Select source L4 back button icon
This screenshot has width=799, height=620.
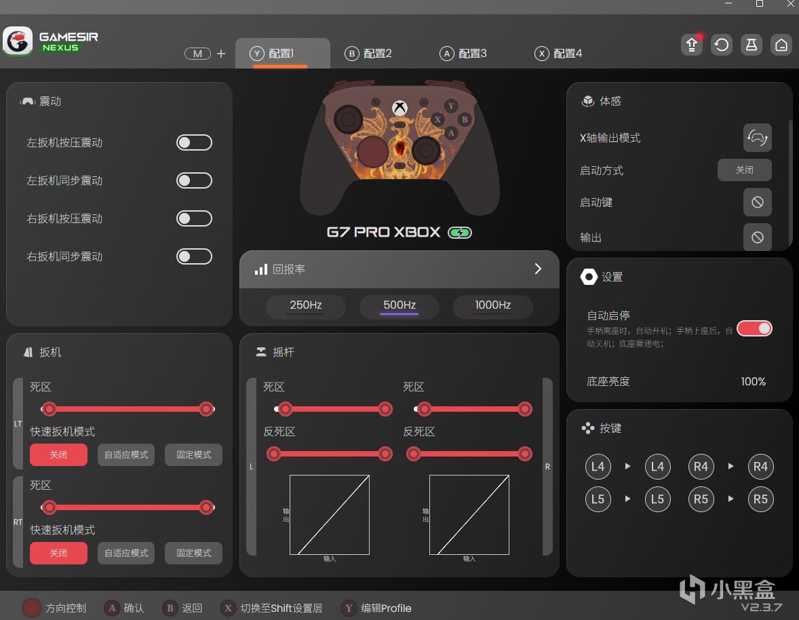(x=598, y=467)
